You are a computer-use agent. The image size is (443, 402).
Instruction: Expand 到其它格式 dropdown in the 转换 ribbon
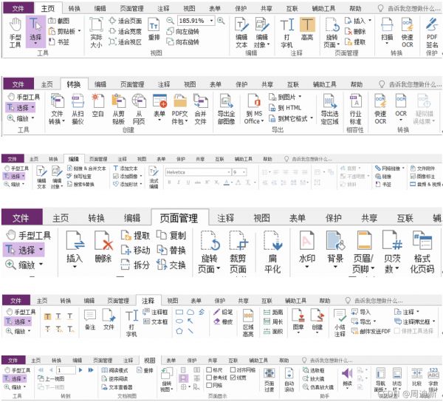pyautogui.click(x=312, y=118)
